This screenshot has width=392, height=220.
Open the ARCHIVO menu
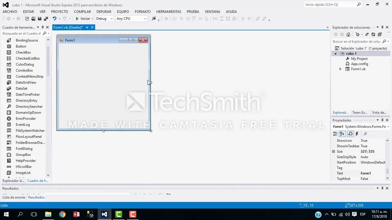point(10,12)
